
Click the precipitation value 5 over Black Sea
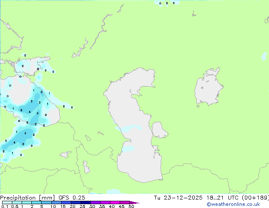pos(21,110)
